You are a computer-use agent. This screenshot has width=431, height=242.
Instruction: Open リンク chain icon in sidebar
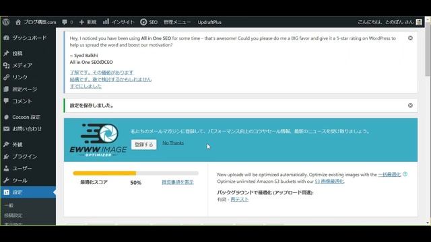[6, 77]
